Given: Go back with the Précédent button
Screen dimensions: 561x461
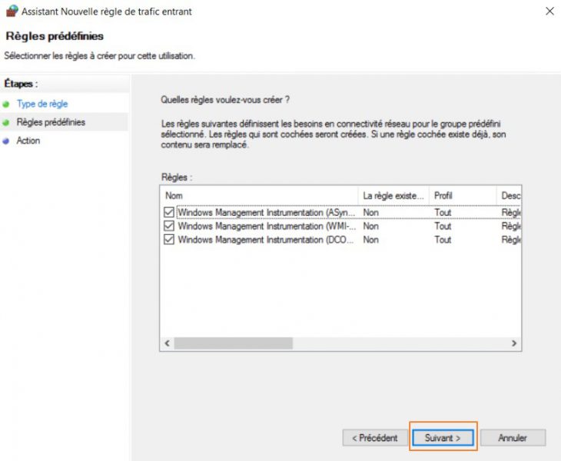Looking at the screenshot, I should pos(375,438).
